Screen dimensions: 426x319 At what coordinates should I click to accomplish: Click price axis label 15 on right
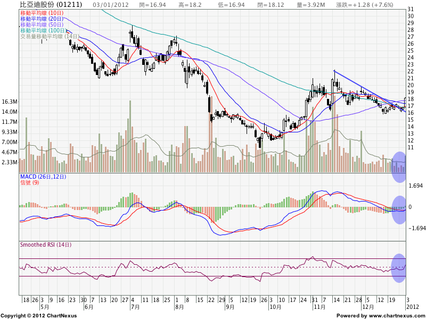pos(411,120)
